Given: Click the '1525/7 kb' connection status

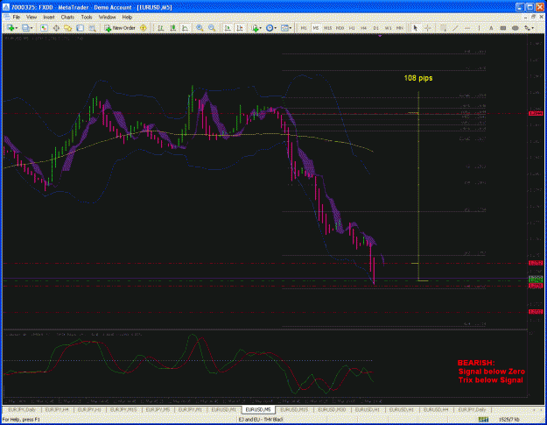Looking at the screenshot, I should tap(509, 420).
